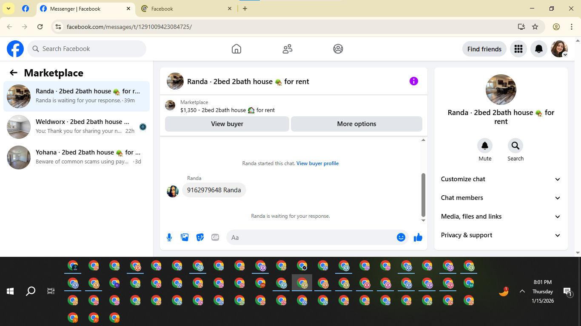Open the Windows notification center

click(568, 291)
